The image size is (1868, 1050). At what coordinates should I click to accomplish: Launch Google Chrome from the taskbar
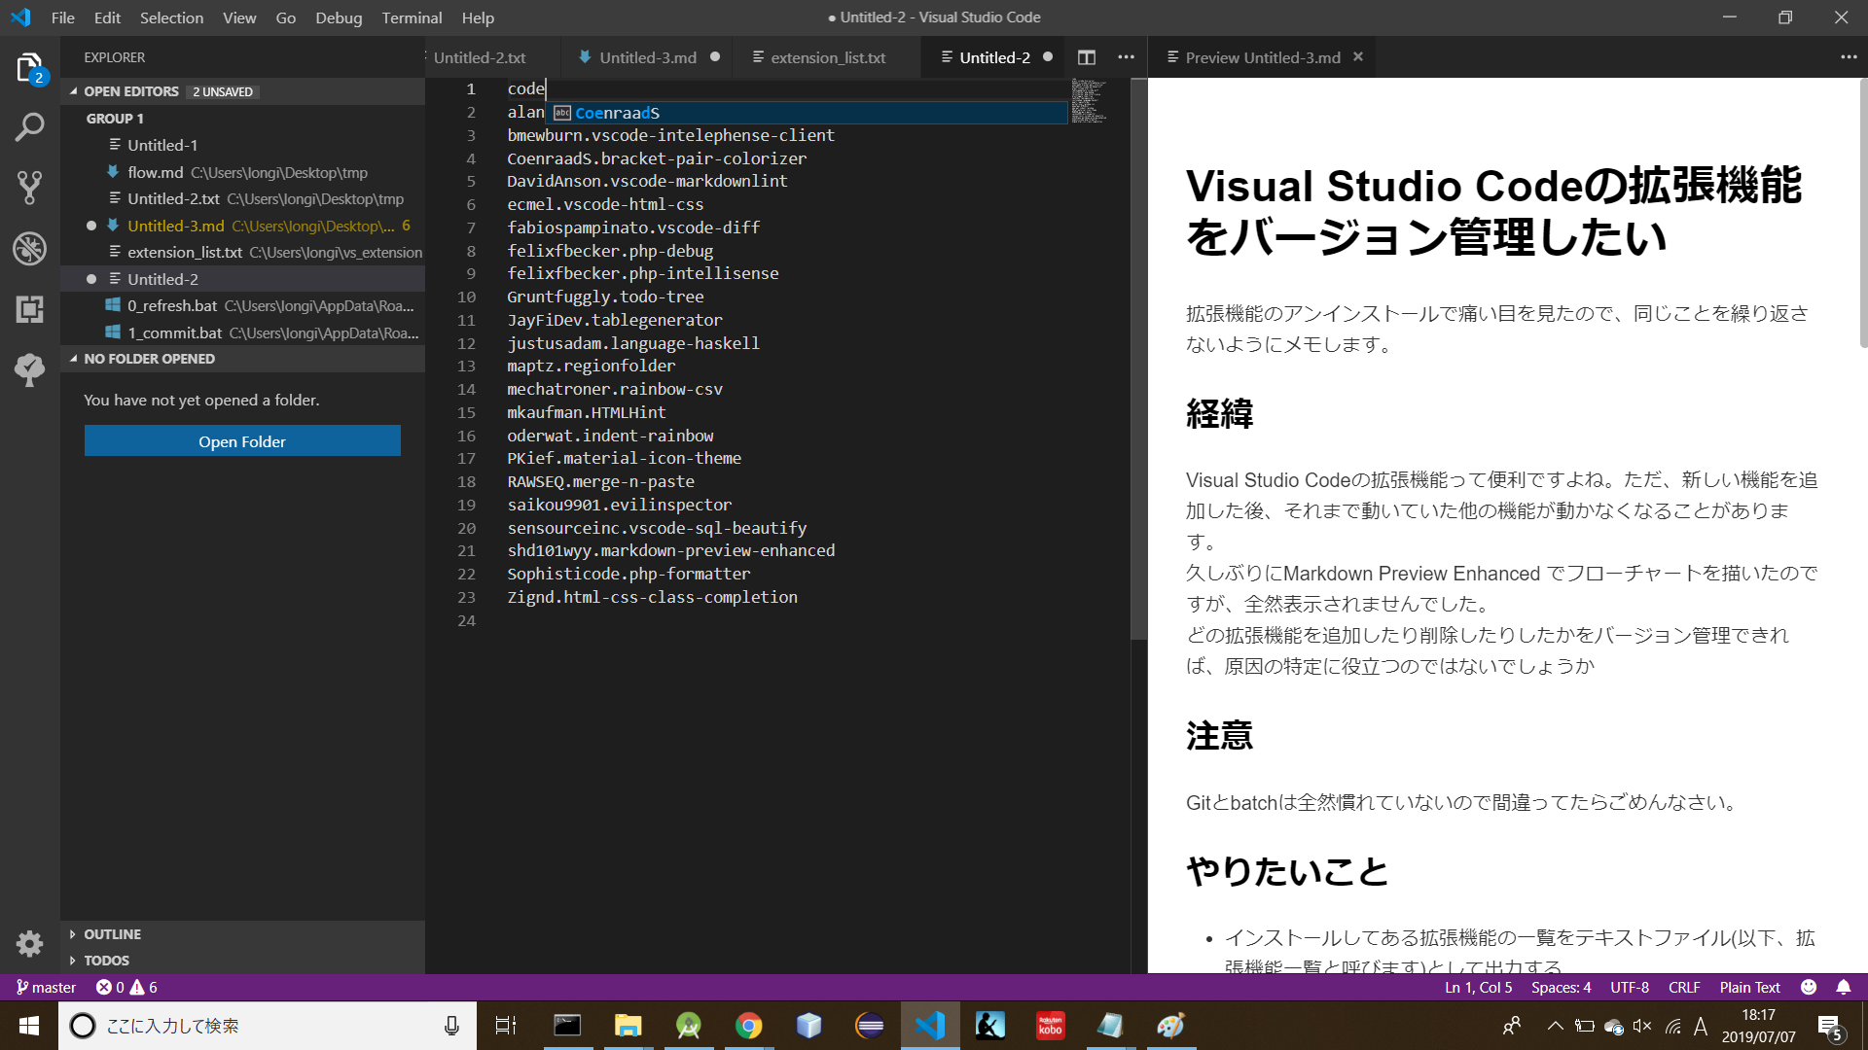pyautogui.click(x=748, y=1025)
